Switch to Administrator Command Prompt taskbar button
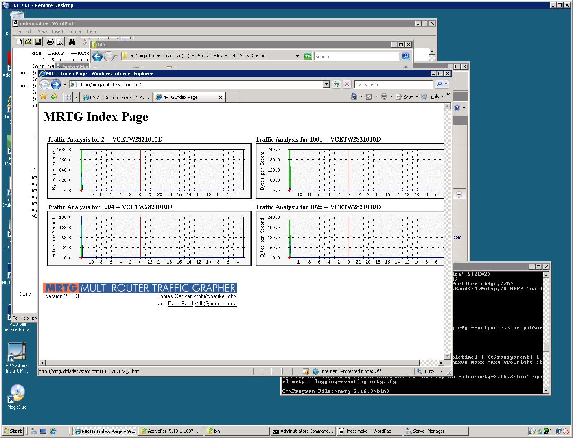Screen dimensions: 573x438 (304, 431)
